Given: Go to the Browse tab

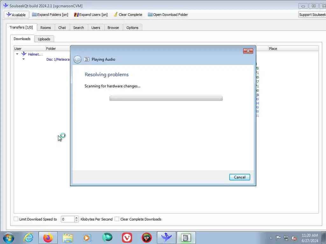Looking at the screenshot, I should (x=113, y=28).
